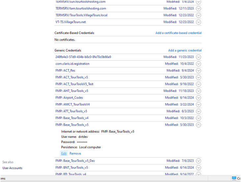Click Persistence value Local computer
The height and width of the screenshot is (182, 241).
90,147
